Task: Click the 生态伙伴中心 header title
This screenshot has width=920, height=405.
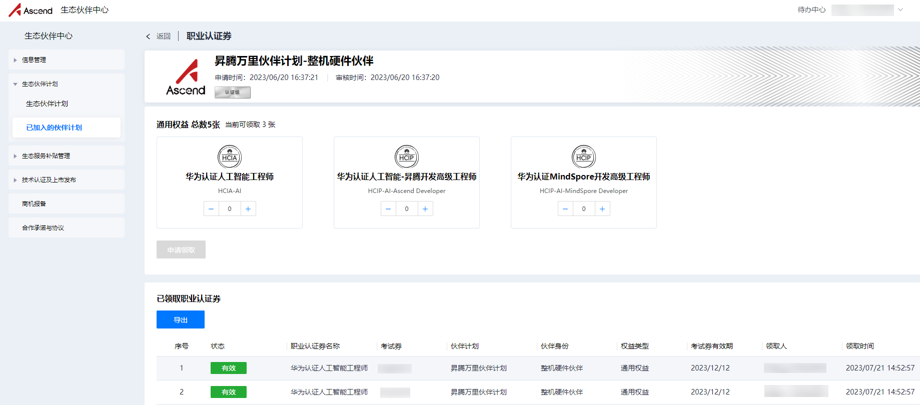Action: (85, 10)
